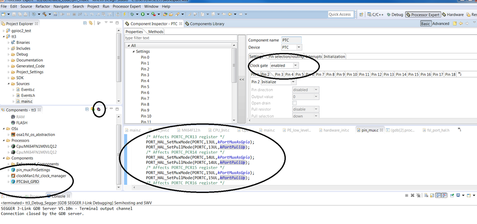Select clockMan1:fsl_clock_manager component
Screen dimensions: 477x224
click(x=41, y=175)
